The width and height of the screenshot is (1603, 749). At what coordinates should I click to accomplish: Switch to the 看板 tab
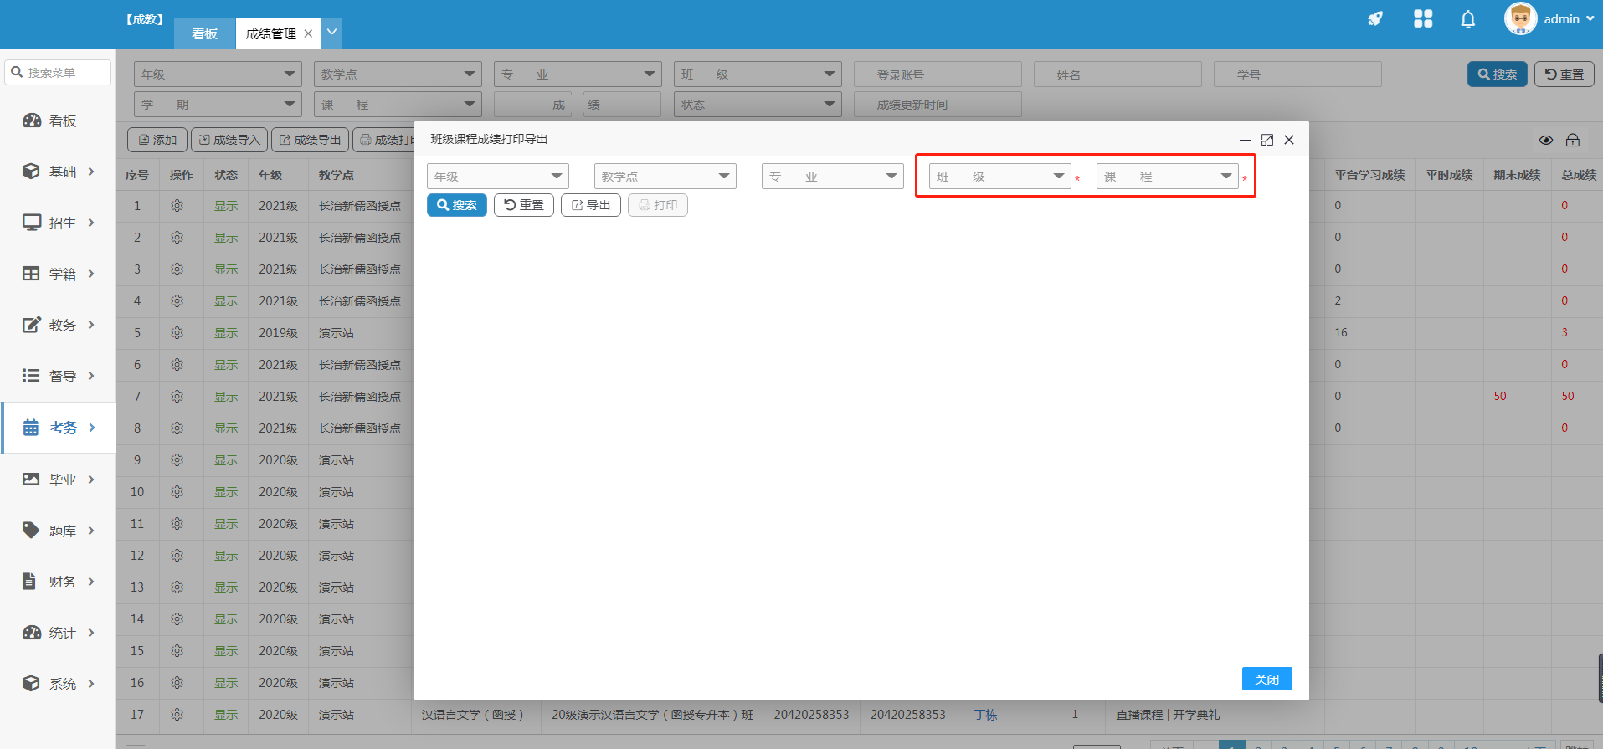[204, 34]
